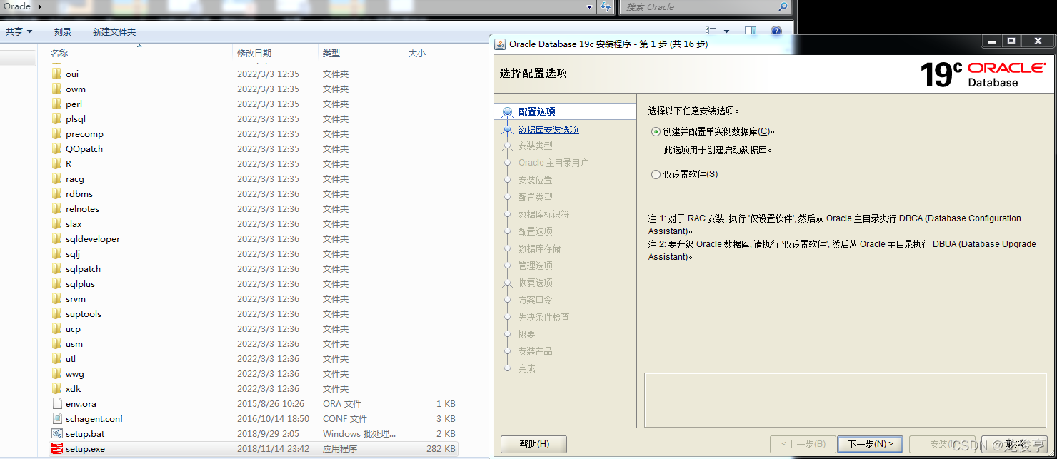Click Oracle in the address bar breadcrumb
Viewport: 1057px width, 459px height.
pyautogui.click(x=18, y=6)
